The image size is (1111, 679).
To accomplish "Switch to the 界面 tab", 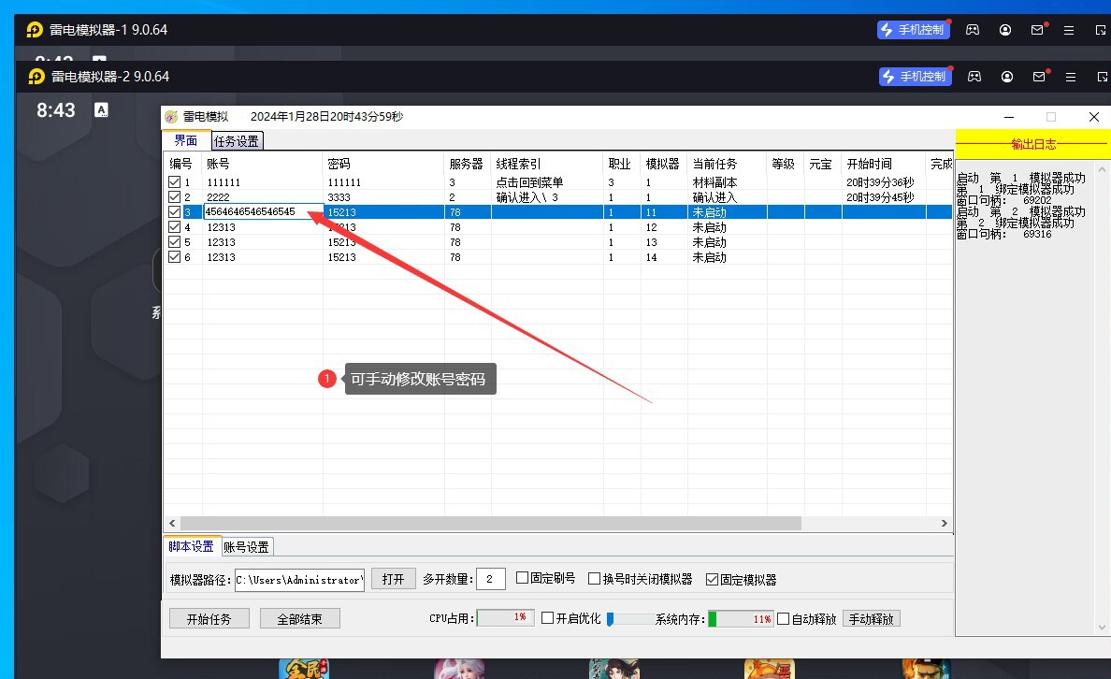I will pos(186,140).
